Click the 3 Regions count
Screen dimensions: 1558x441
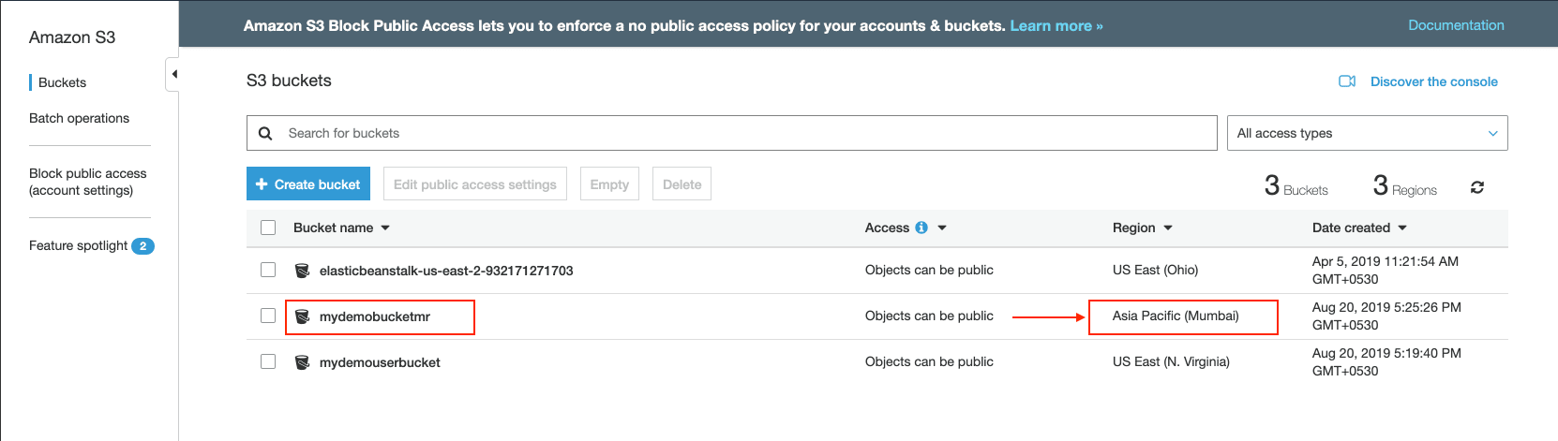pos(1404,185)
